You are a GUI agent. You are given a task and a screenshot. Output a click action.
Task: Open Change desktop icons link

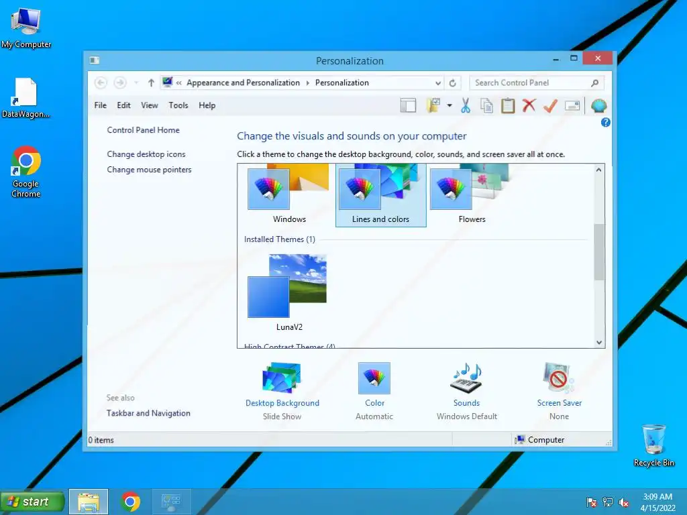pos(146,154)
